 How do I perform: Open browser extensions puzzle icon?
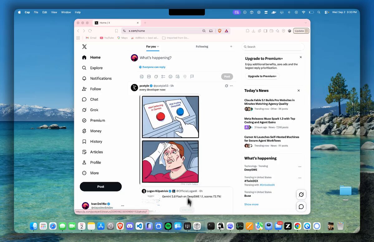[247, 31]
